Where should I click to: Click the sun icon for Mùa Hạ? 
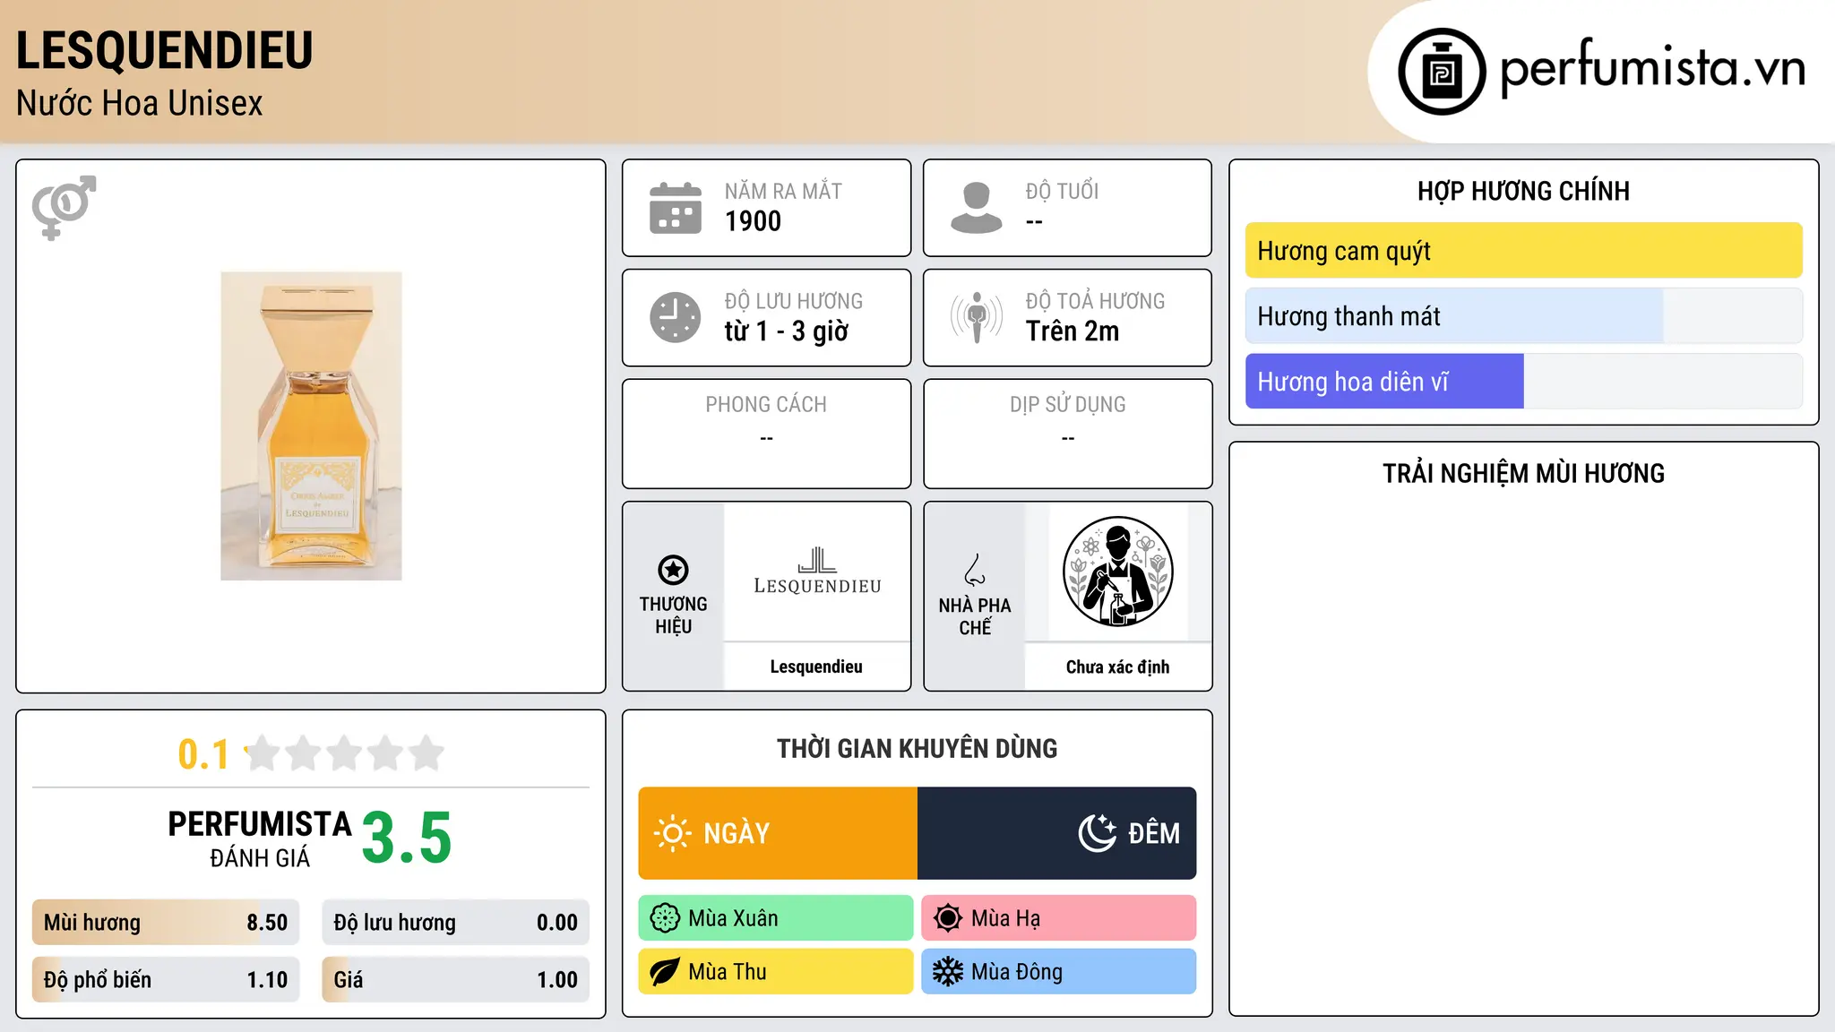pyautogui.click(x=948, y=918)
